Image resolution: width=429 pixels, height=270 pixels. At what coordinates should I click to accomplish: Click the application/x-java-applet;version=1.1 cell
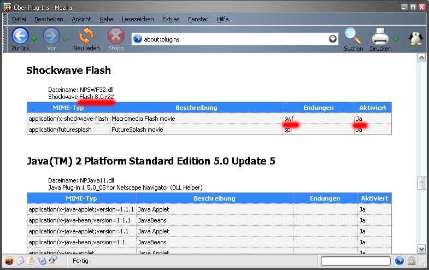click(x=81, y=231)
